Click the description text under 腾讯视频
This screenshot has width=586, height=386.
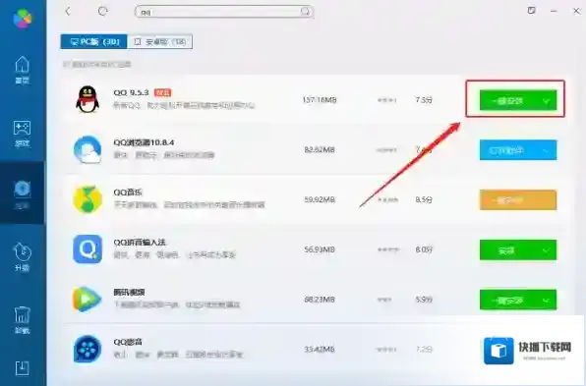(x=177, y=305)
